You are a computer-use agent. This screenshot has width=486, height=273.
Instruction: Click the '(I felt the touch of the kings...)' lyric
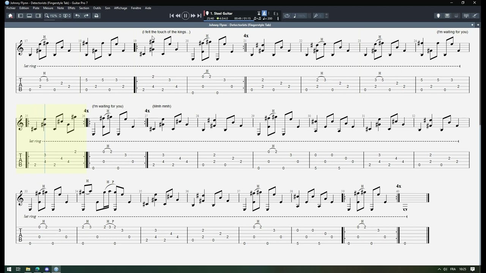pos(166,32)
